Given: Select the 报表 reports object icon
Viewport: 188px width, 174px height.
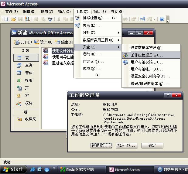Looking at the screenshot, I should (19, 80).
